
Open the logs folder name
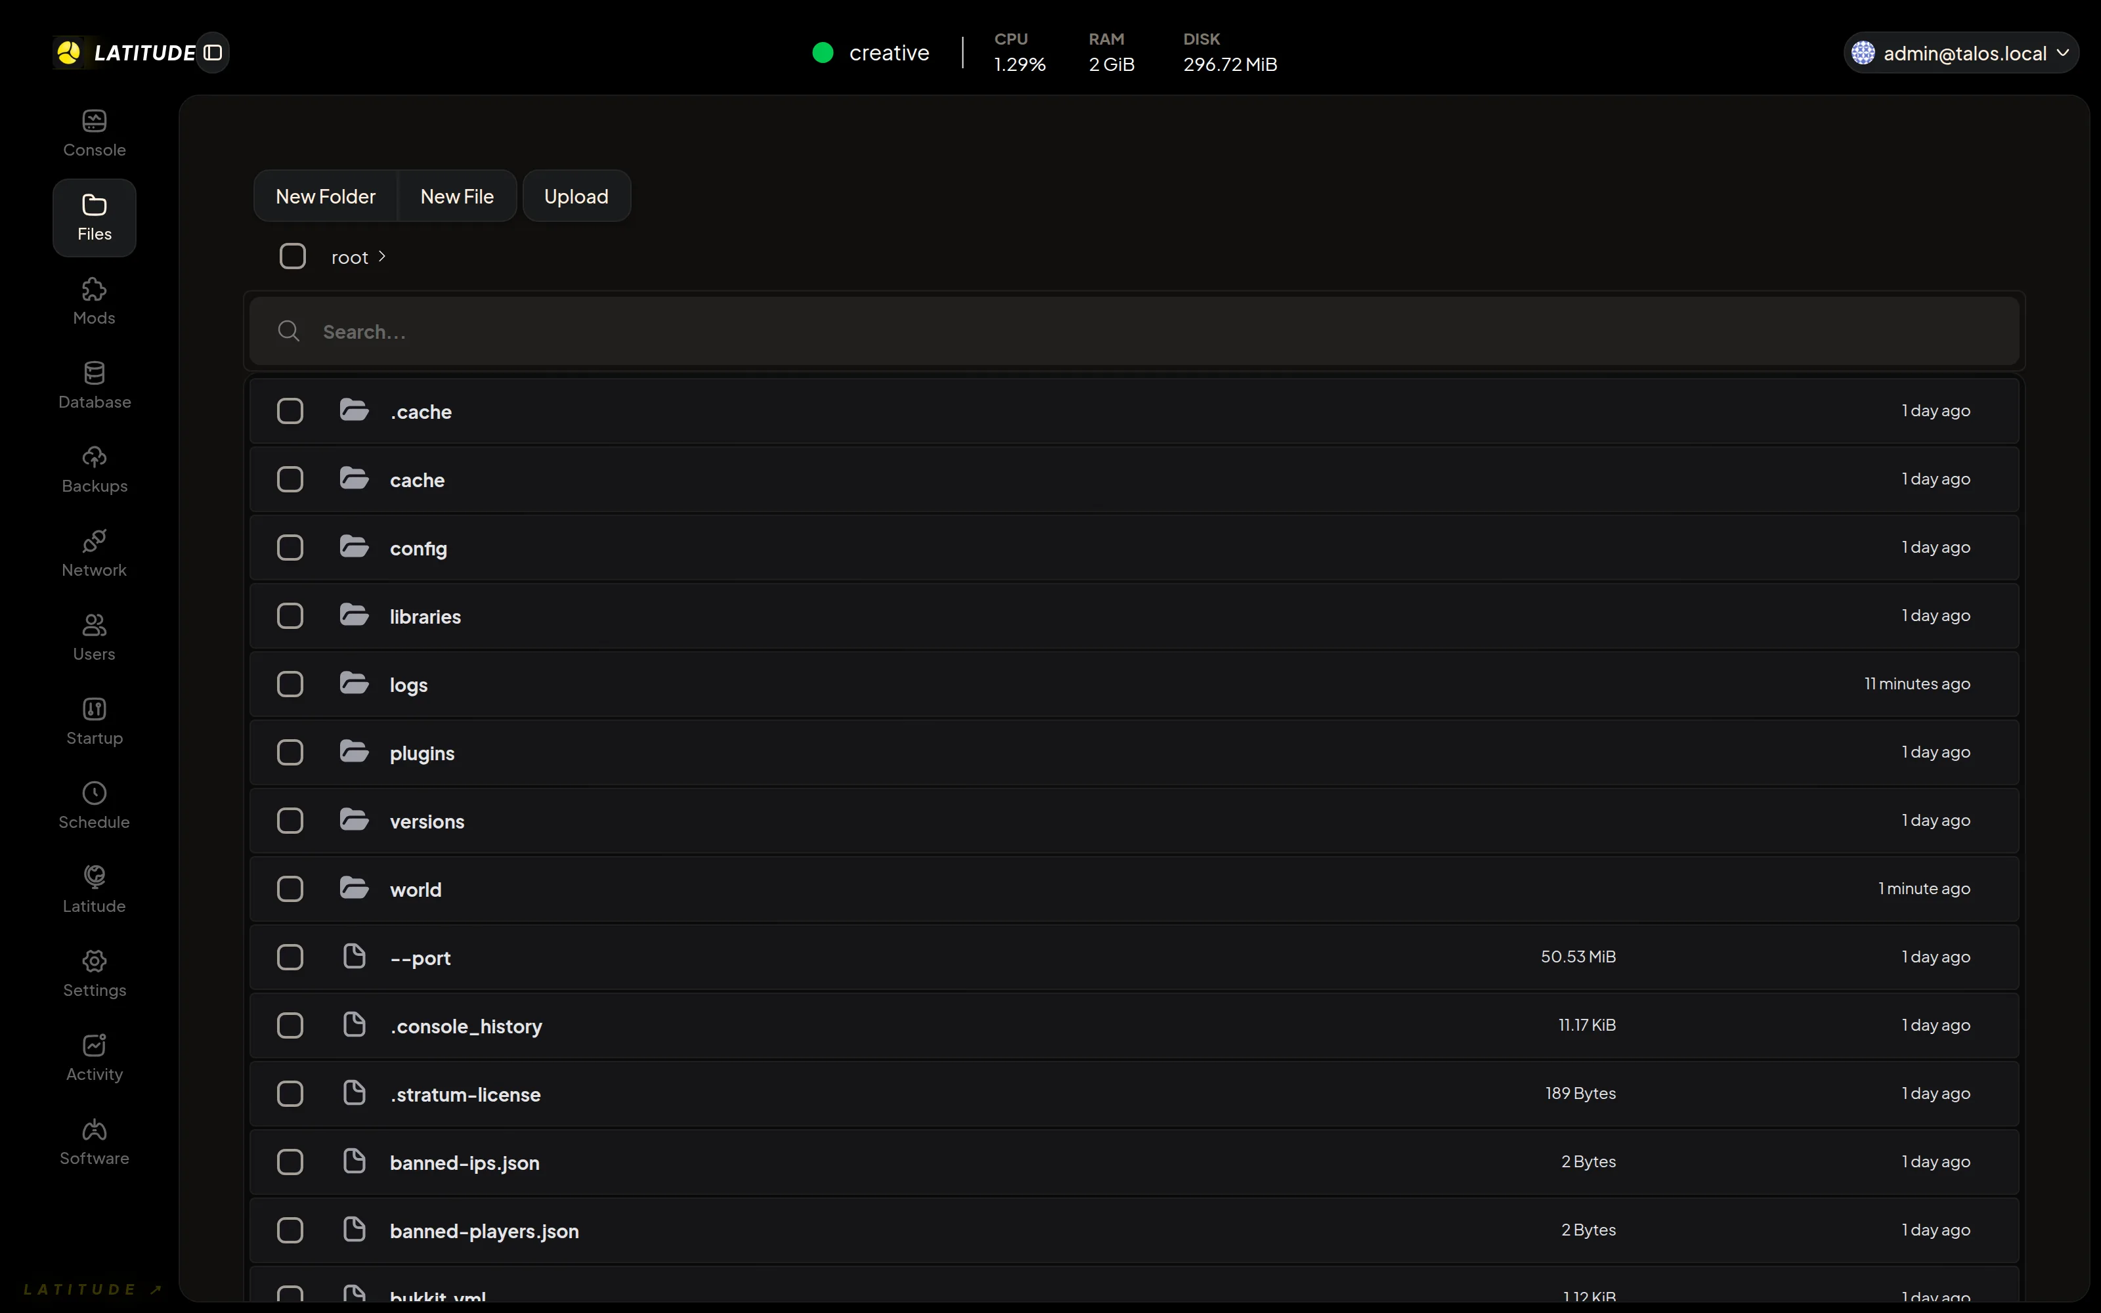[409, 685]
